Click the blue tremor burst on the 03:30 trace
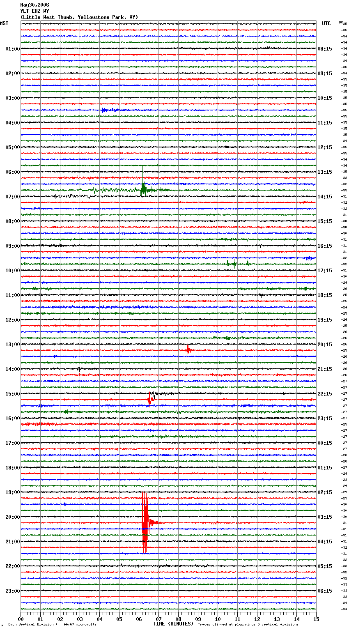Image resolution: width=349 pixels, height=630 pixels. 109,110
